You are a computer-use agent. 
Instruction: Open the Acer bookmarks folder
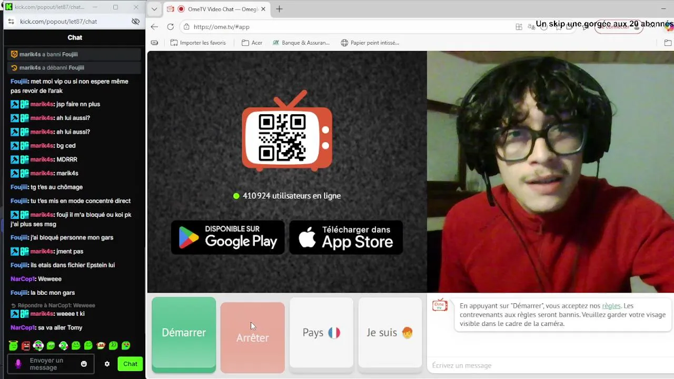pos(252,43)
